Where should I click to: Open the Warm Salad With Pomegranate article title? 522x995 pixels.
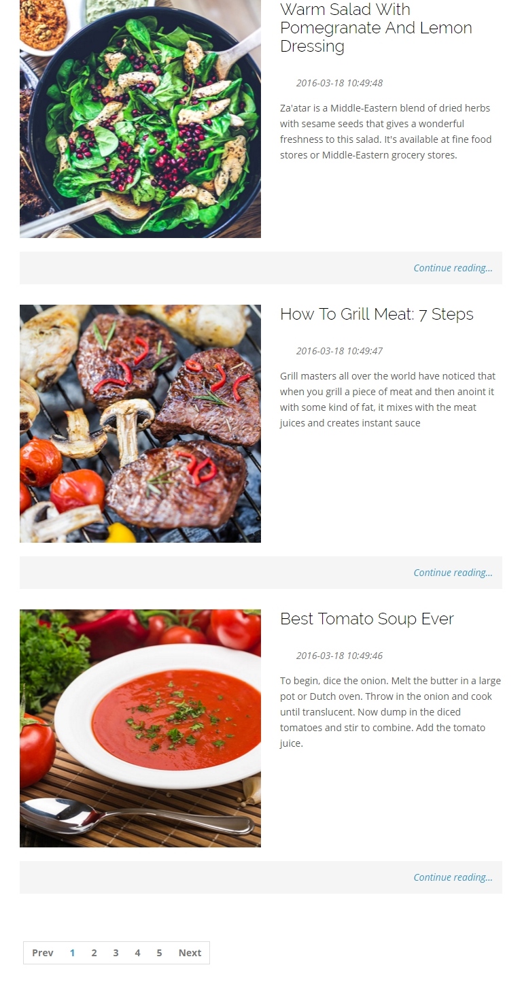376,28
